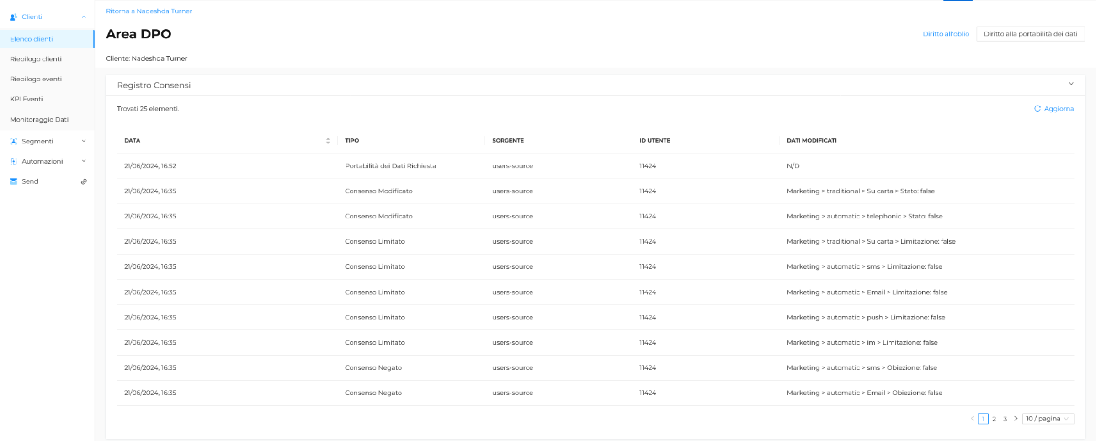Click the '21/06/2024, 16:52' date cell

pos(150,166)
